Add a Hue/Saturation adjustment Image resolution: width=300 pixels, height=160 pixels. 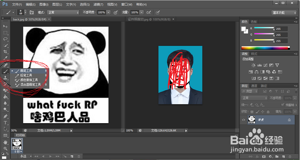tap(251, 72)
